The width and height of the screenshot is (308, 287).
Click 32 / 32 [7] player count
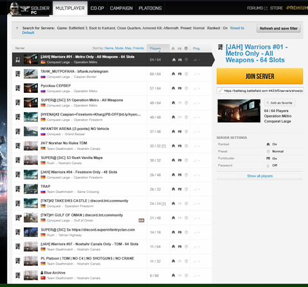[158, 146]
